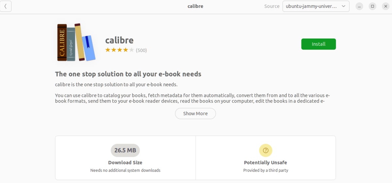Screen dimensions: 392x183
Task: Click the "one stop solution" bold headline
Action: click(128, 74)
